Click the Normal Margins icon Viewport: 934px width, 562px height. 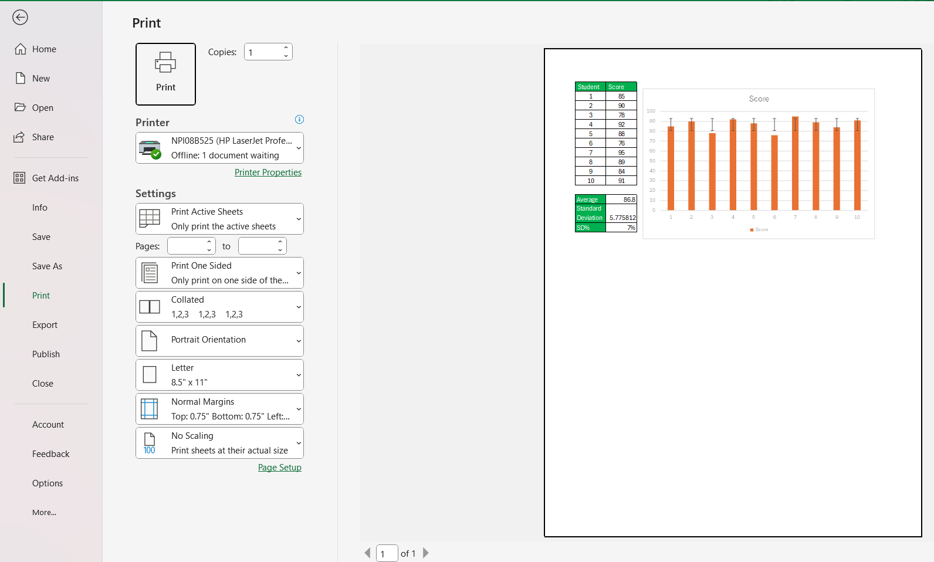(150, 409)
